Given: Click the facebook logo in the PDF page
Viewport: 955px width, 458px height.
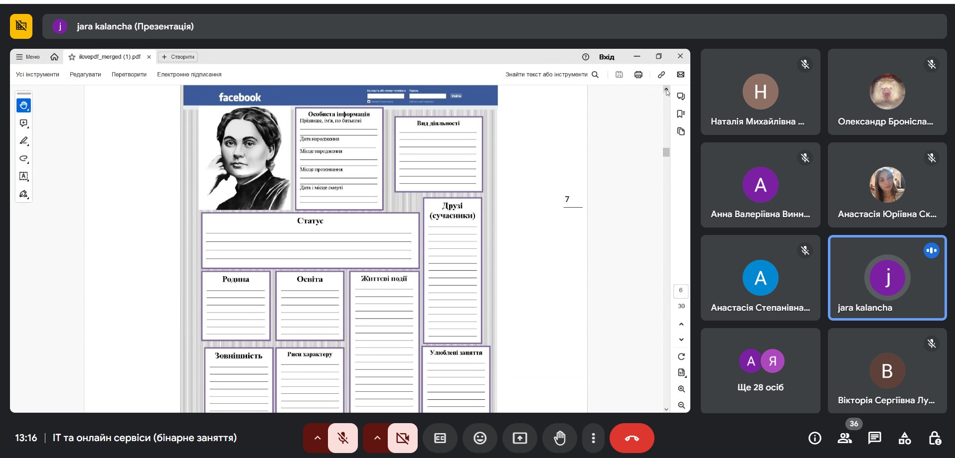Looking at the screenshot, I should click(x=240, y=97).
